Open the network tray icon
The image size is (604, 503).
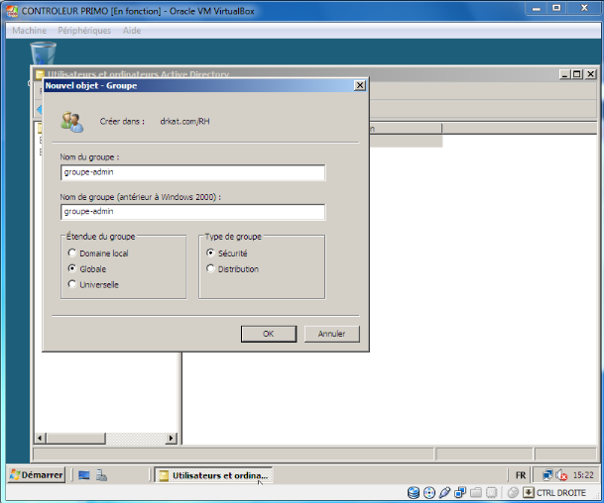tap(547, 475)
